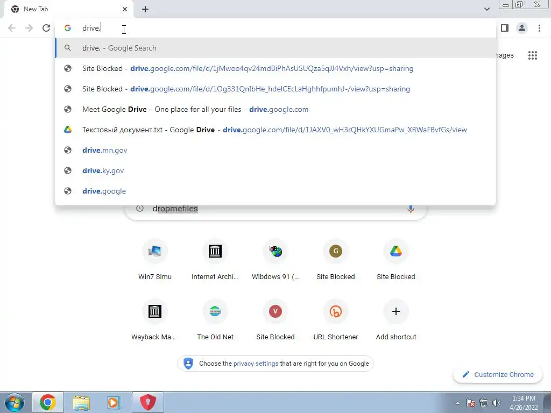Show hidden system tray icons arrow

tap(457, 403)
